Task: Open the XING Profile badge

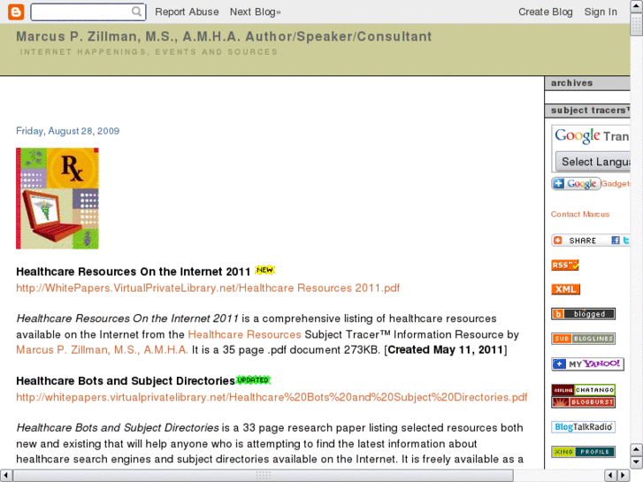Action: coord(583,452)
